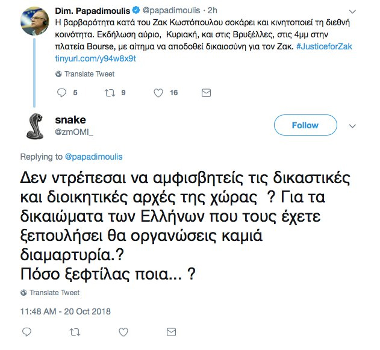
Task: Translate snake's reply tweet
Action: click(x=55, y=293)
